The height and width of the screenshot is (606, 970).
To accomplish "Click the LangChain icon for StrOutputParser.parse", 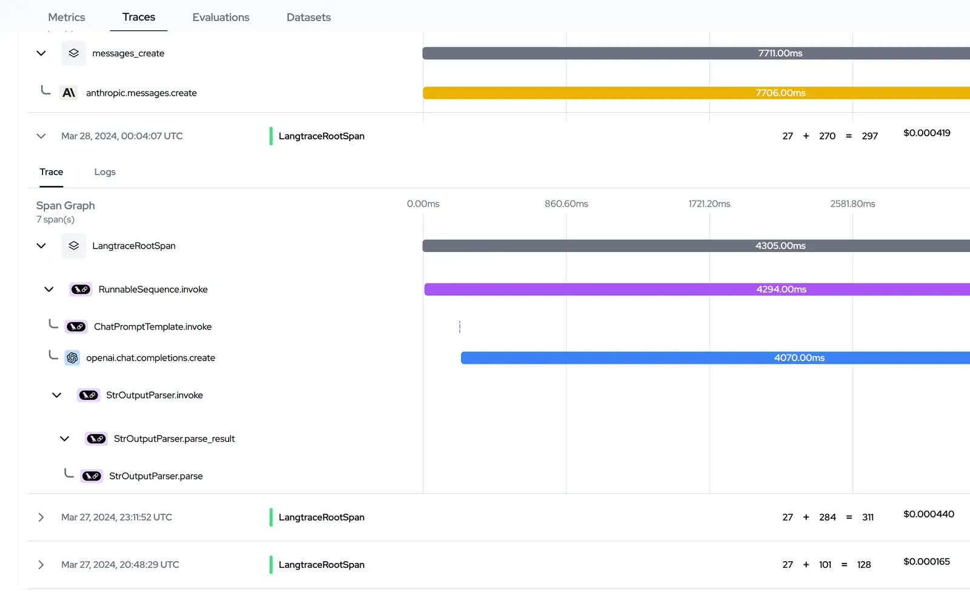I will 92,476.
